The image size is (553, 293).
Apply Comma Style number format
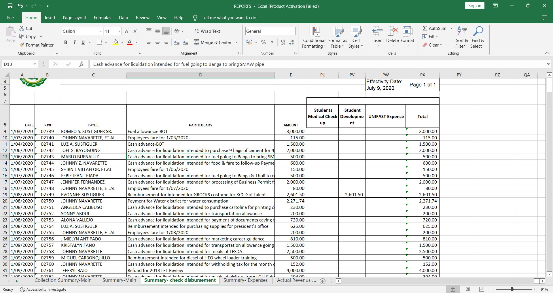coord(272,42)
